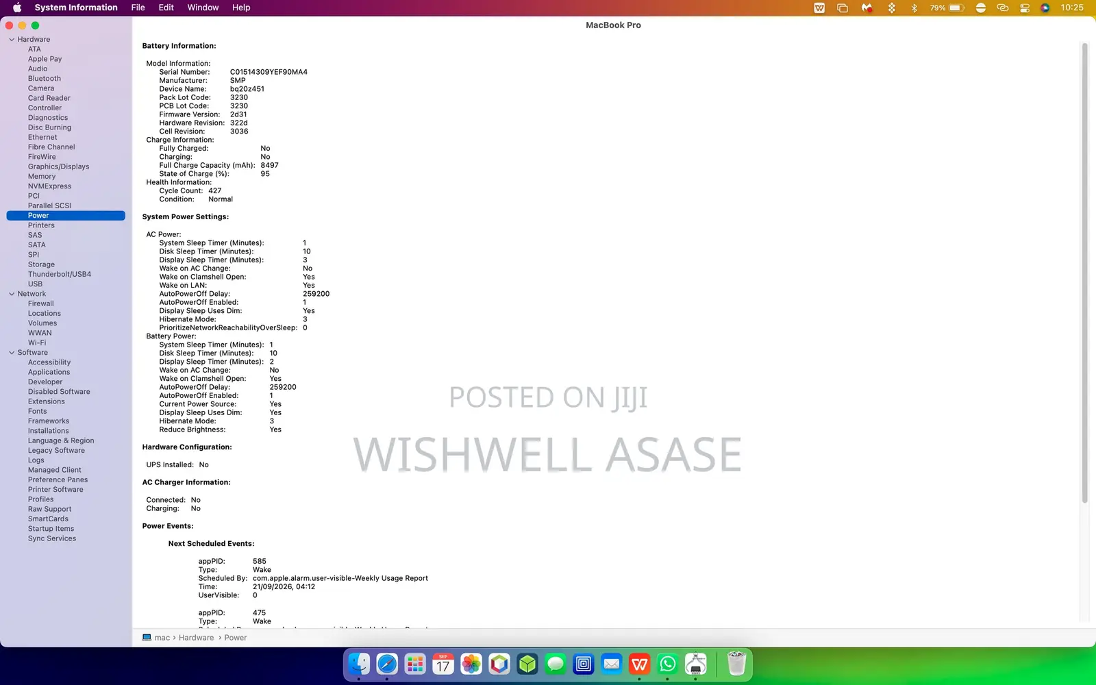Image resolution: width=1096 pixels, height=685 pixels.
Task: Launch the Photos app from the dock
Action: coord(471,664)
